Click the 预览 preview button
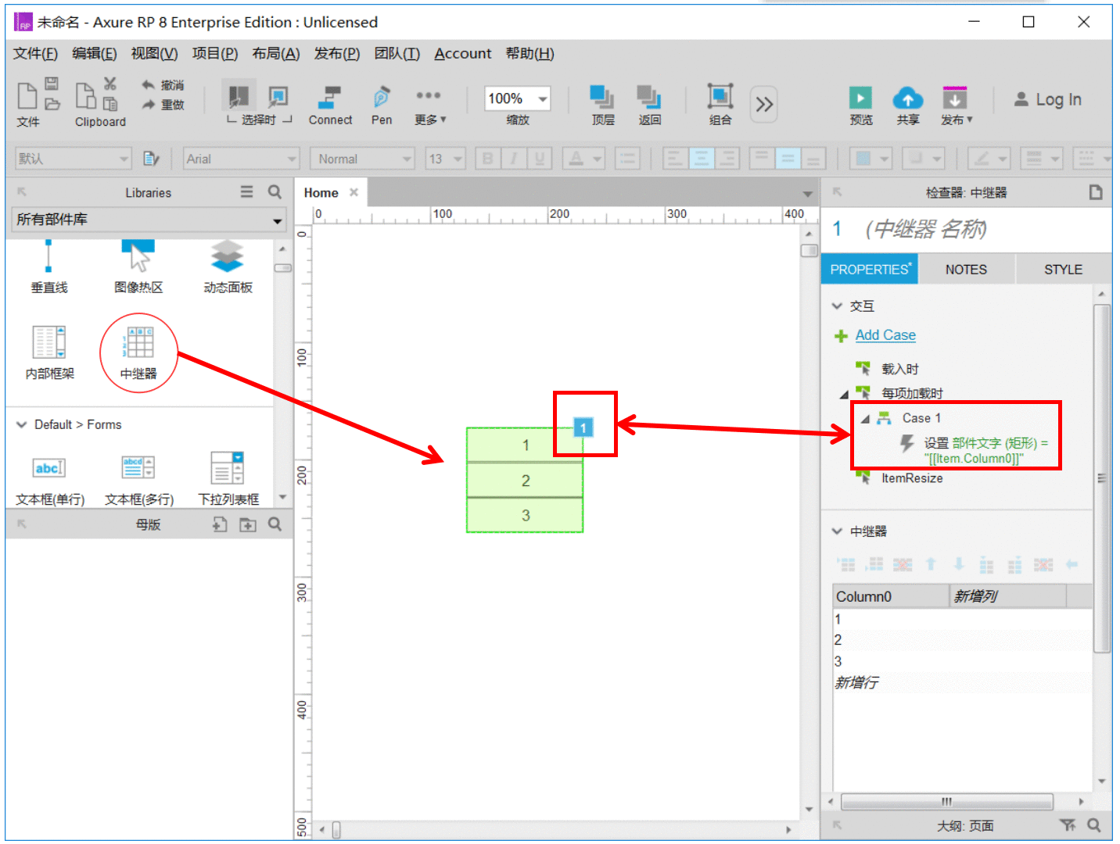 point(861,105)
